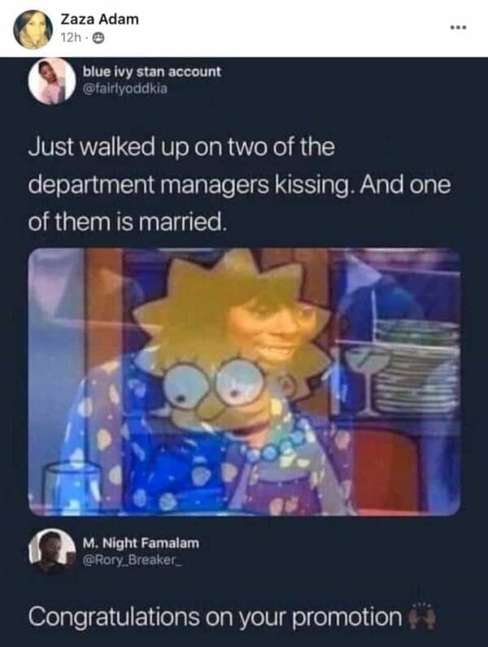Click the 12h post timestamp
Image resolution: width=488 pixels, height=647 pixels.
[x=71, y=38]
